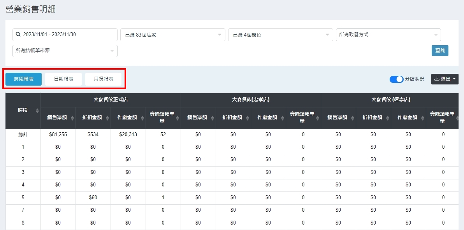This screenshot has height=230, width=464.
Task: Sort 大麥餐飲正式店 by 作廢金額
Action: click(142, 118)
